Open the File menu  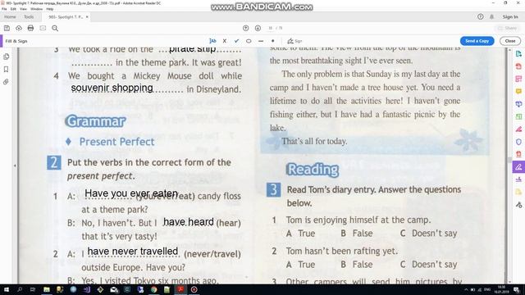pyautogui.click(x=4, y=9)
